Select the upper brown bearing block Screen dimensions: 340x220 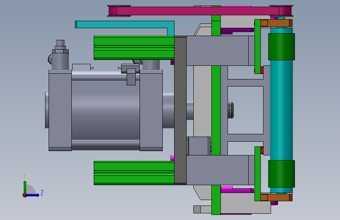click(276, 23)
